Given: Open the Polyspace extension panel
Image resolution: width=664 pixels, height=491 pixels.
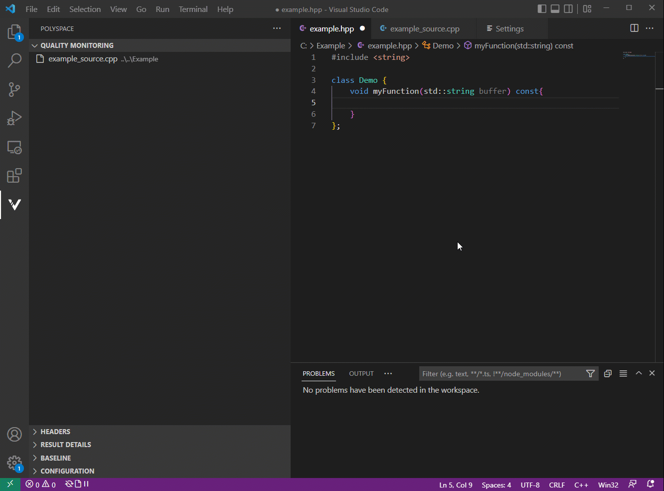Looking at the screenshot, I should pos(14,205).
